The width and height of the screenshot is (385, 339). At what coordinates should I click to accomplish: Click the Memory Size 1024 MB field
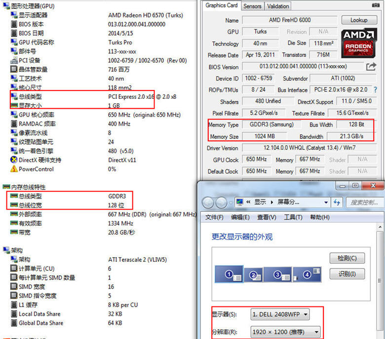coord(265,136)
